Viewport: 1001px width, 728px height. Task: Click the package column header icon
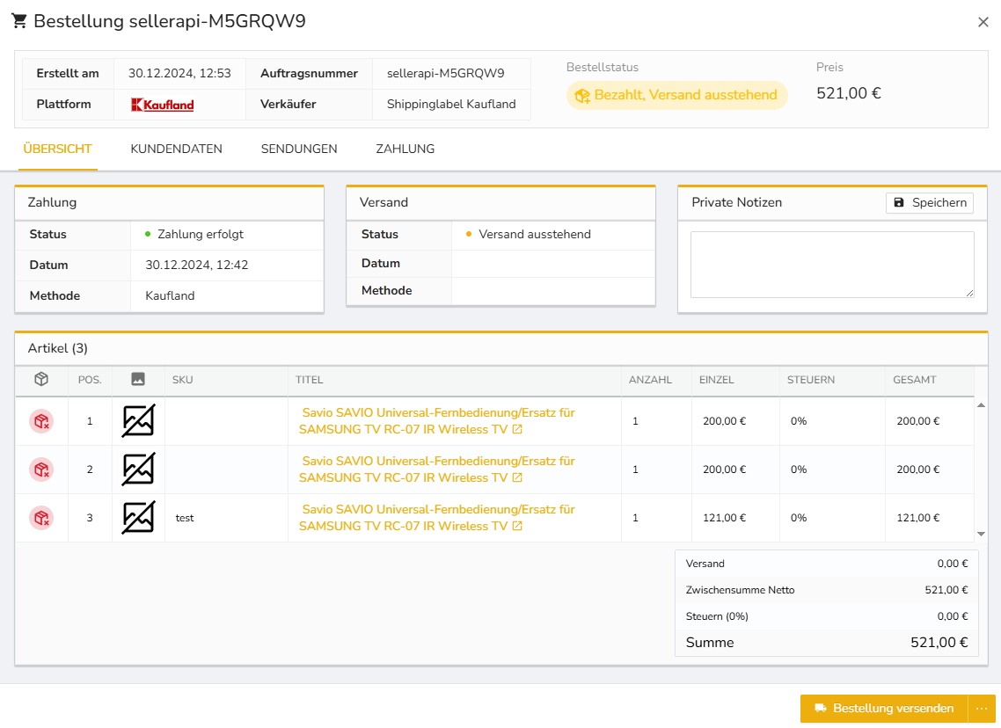pyautogui.click(x=40, y=379)
